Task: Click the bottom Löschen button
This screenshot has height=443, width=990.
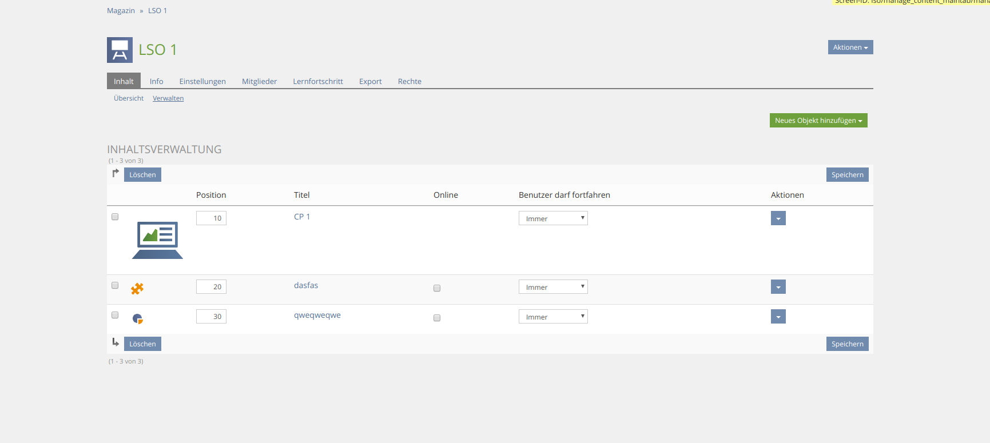Action: coord(142,344)
